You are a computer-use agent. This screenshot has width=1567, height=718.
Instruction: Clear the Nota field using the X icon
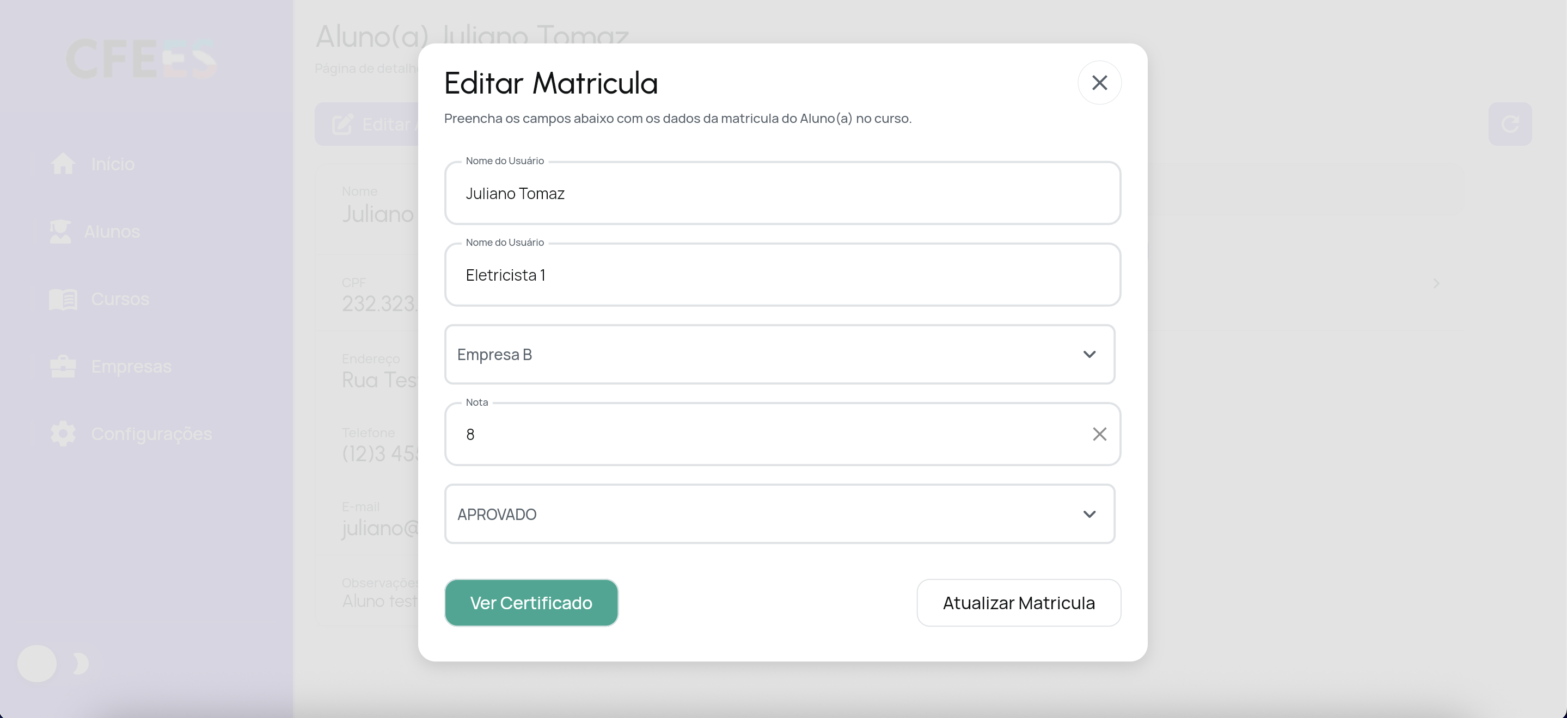click(1100, 434)
